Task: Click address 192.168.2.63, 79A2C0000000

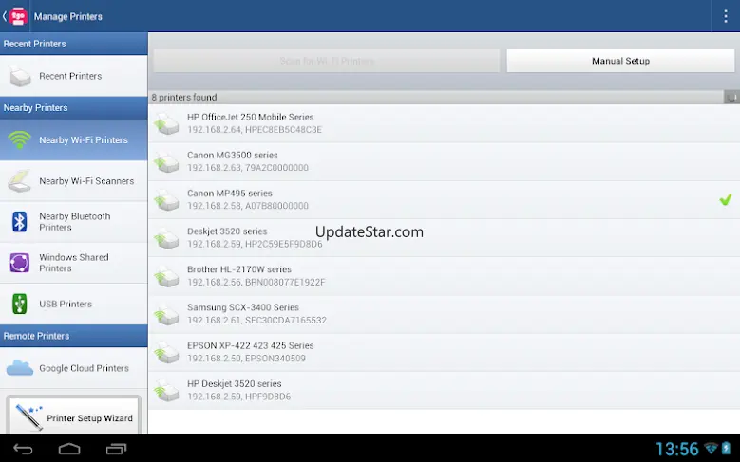Action: click(248, 168)
